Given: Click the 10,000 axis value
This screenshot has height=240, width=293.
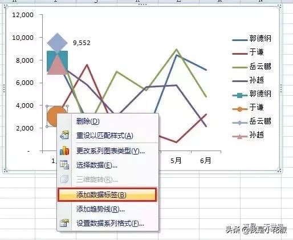Looking at the screenshot, I should pyautogui.click(x=23, y=38).
